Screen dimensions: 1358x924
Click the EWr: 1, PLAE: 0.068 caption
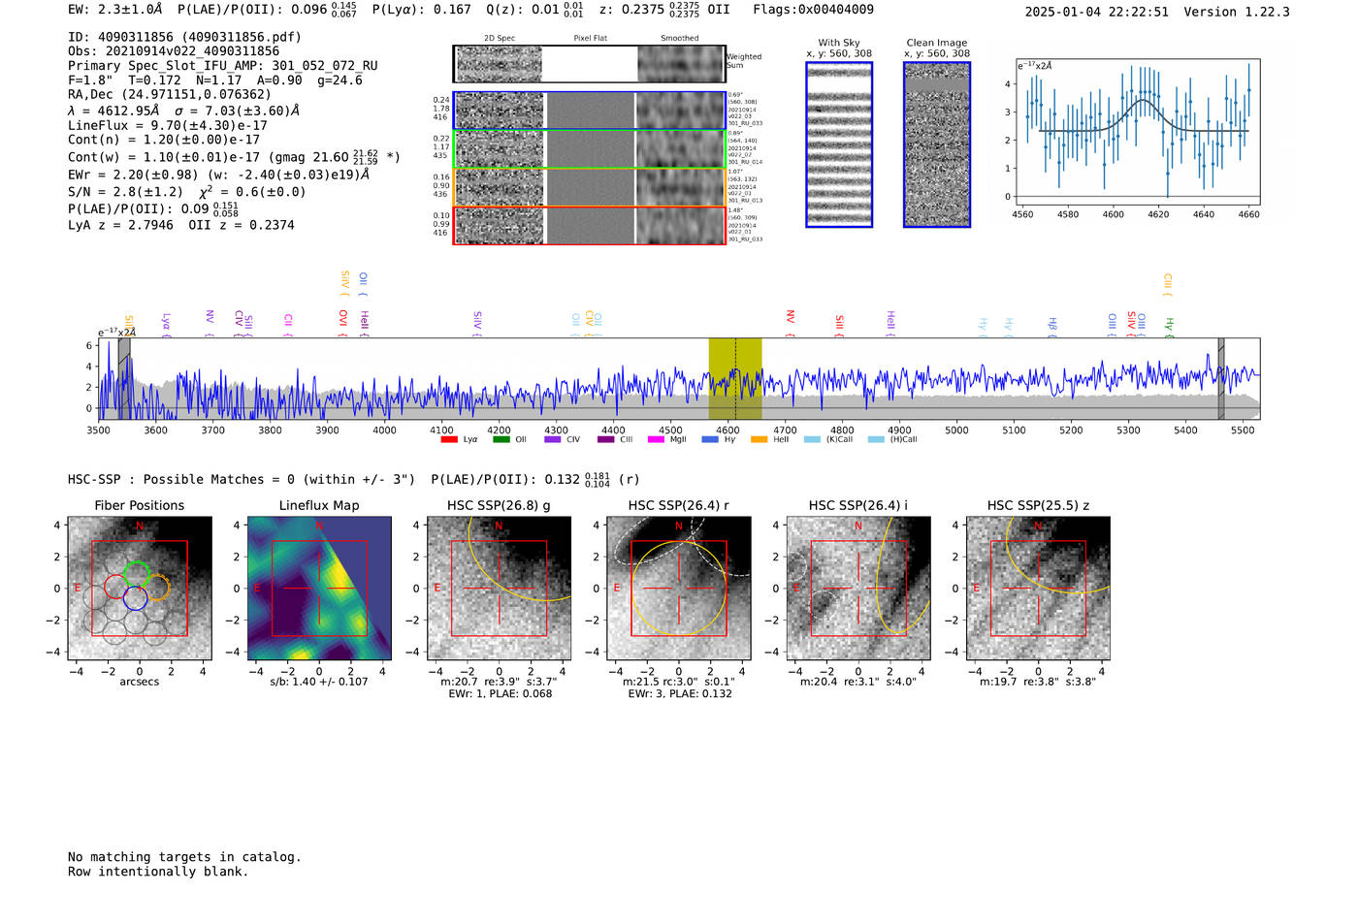[x=501, y=694]
